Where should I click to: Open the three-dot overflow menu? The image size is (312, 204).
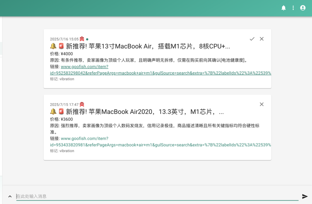pos(293,8)
